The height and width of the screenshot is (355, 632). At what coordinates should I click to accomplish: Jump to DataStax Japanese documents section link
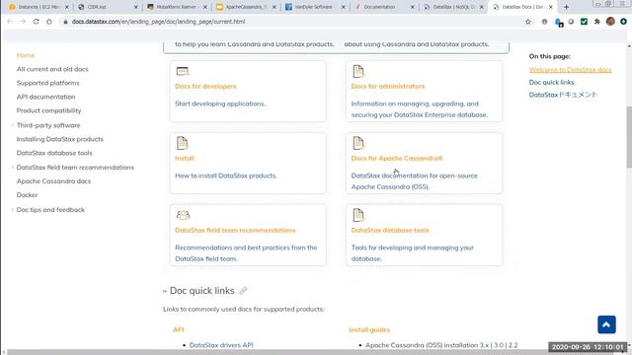[x=563, y=95]
